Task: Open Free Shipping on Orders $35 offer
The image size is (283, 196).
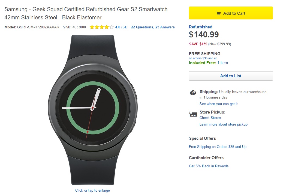Action: (x=218, y=147)
